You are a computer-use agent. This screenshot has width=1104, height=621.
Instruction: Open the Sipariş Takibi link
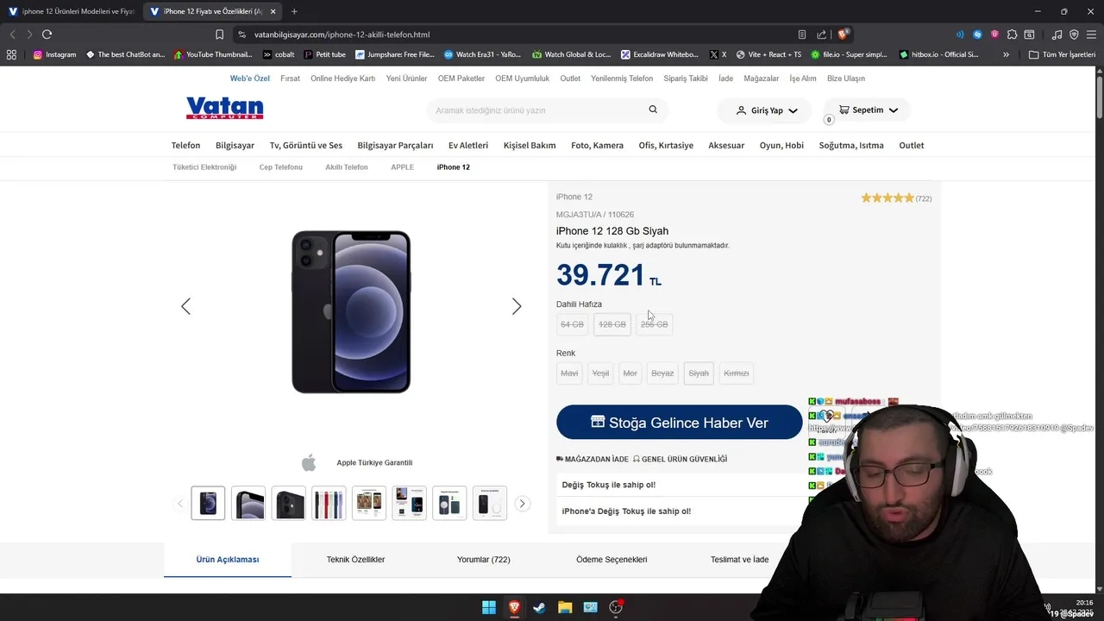[x=686, y=78]
